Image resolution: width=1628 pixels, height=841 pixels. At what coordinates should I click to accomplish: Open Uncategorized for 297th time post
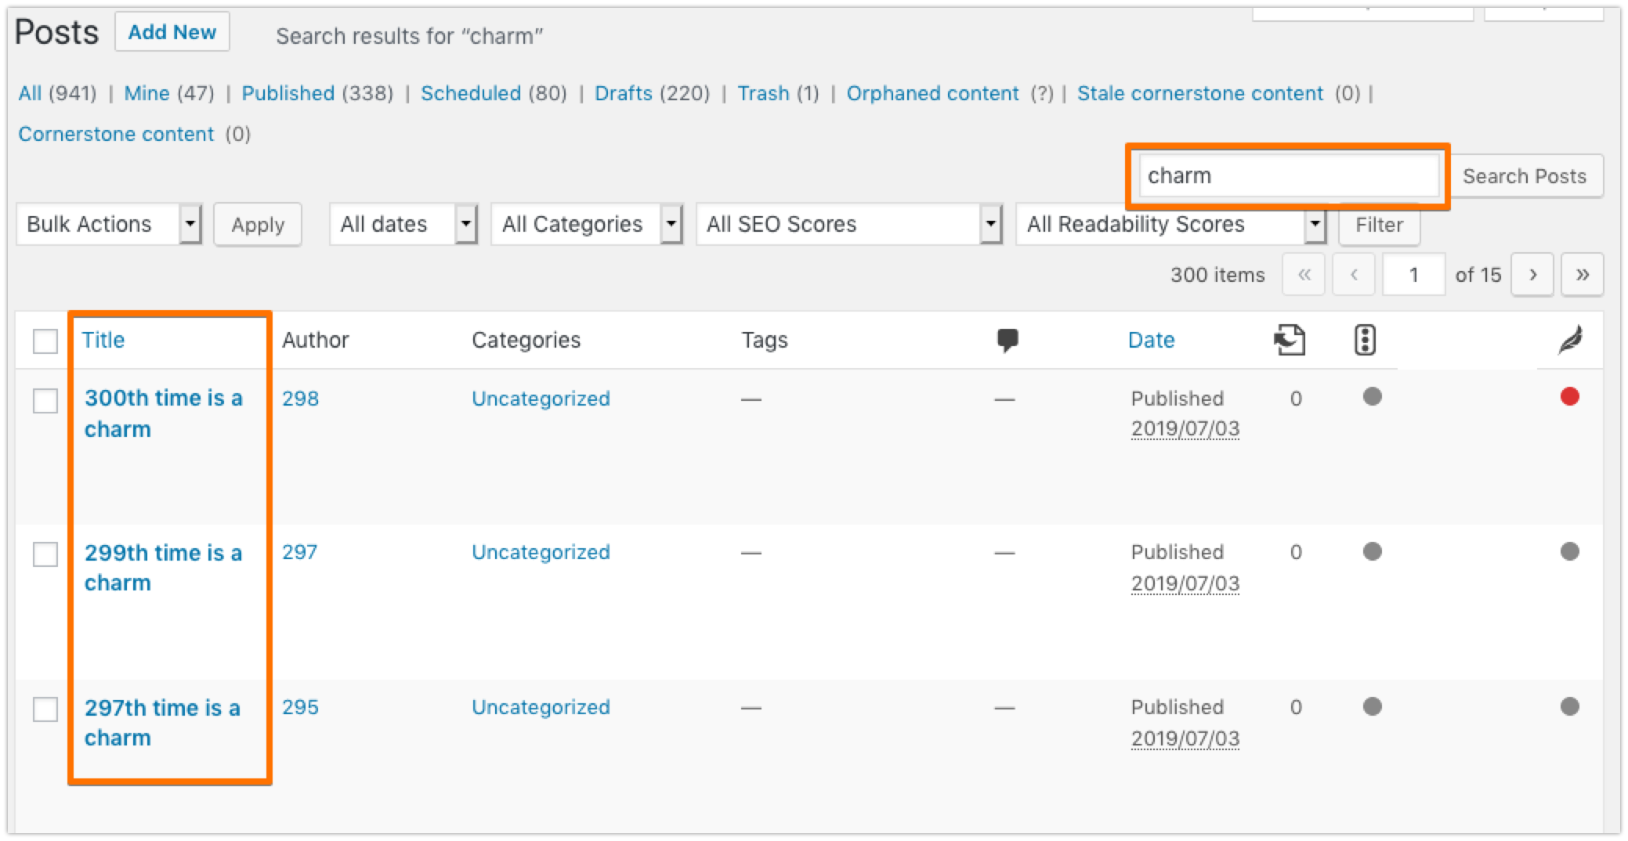(541, 707)
